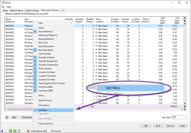Open the Help menu

pos(9,7)
